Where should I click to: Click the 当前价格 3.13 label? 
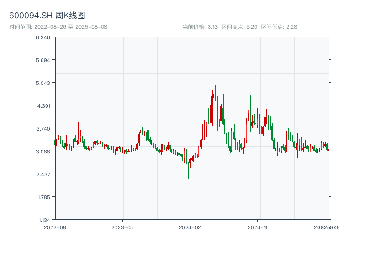tap(200, 27)
